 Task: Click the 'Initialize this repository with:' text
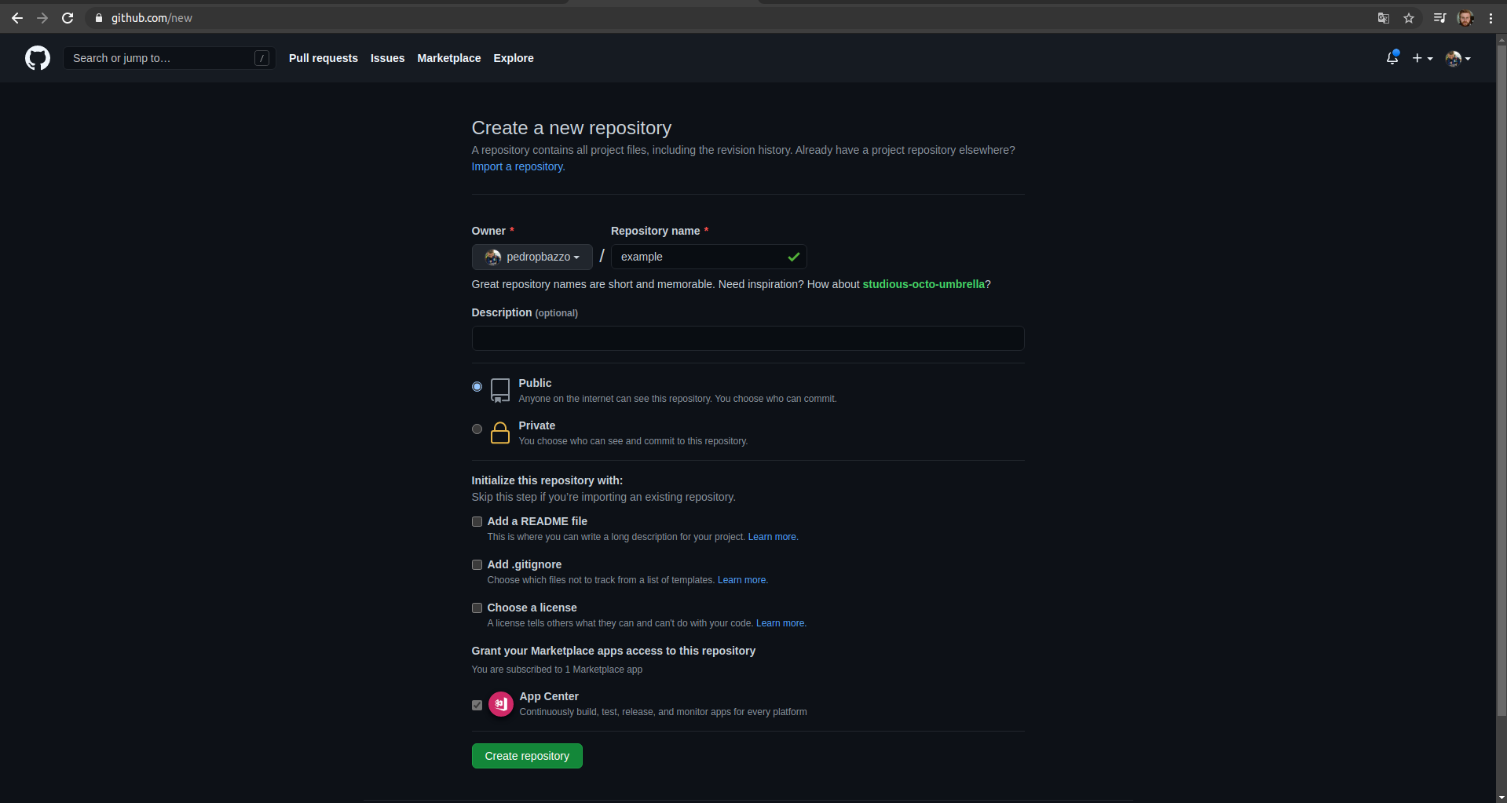tap(547, 480)
